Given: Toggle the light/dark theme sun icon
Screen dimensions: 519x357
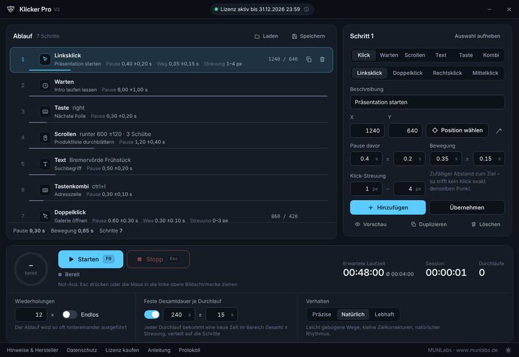Looking at the screenshot, I should [509, 350].
